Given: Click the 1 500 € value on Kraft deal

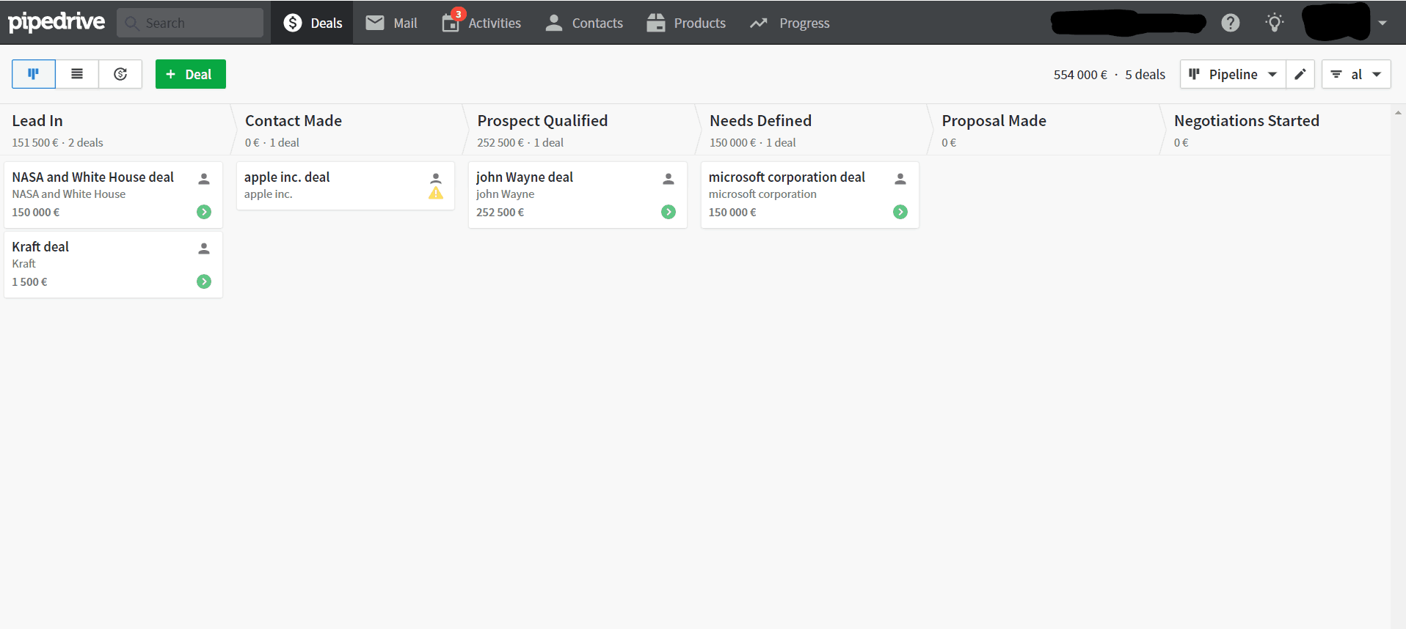Looking at the screenshot, I should tap(29, 282).
